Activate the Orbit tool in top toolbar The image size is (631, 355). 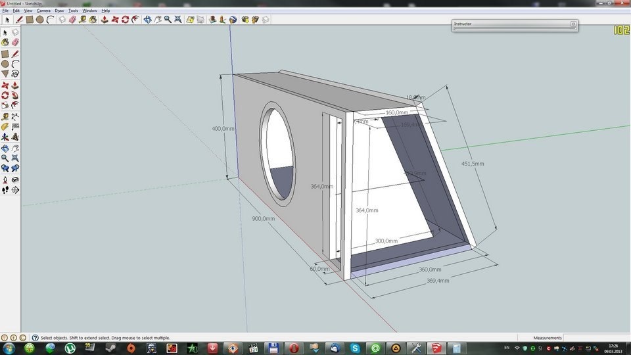click(x=147, y=20)
